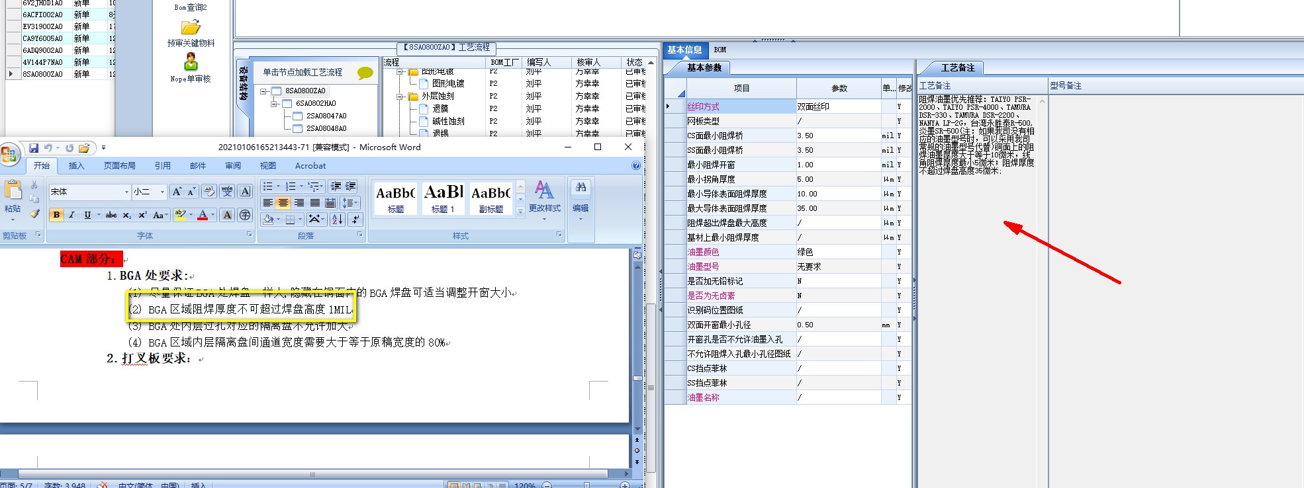Viewport: 1304px width, 488px height.
Task: Click Word vertical scrollbar
Action: click(637, 347)
